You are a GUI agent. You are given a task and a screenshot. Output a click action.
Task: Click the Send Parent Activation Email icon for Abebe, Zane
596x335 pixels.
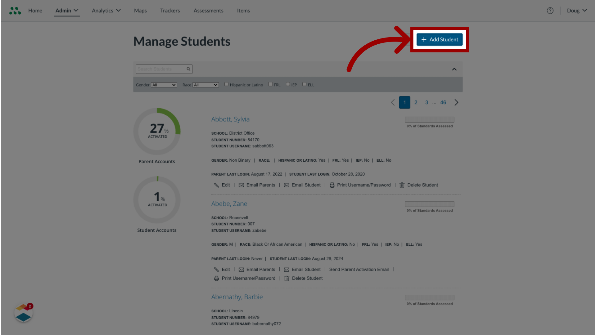359,269
